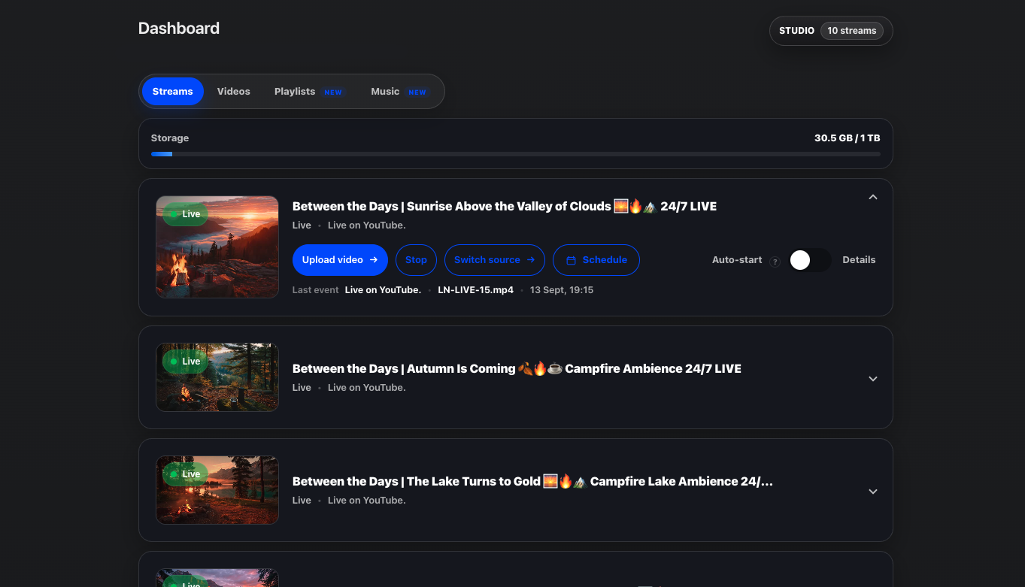Click the storage usage progress bar
Viewport: 1025px width, 587px height.
(515, 154)
